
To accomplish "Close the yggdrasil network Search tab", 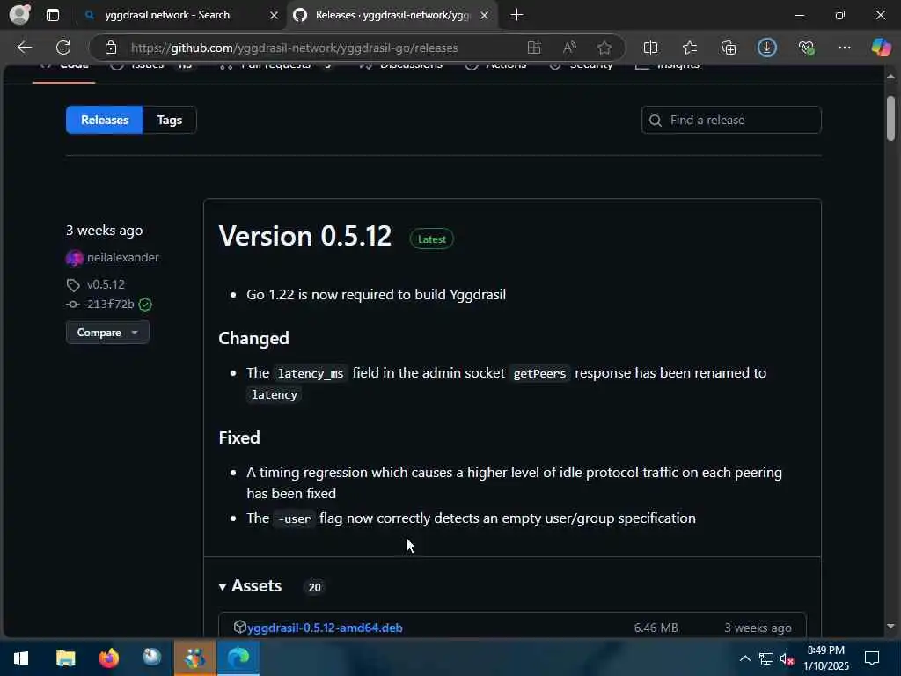I will pos(275,16).
